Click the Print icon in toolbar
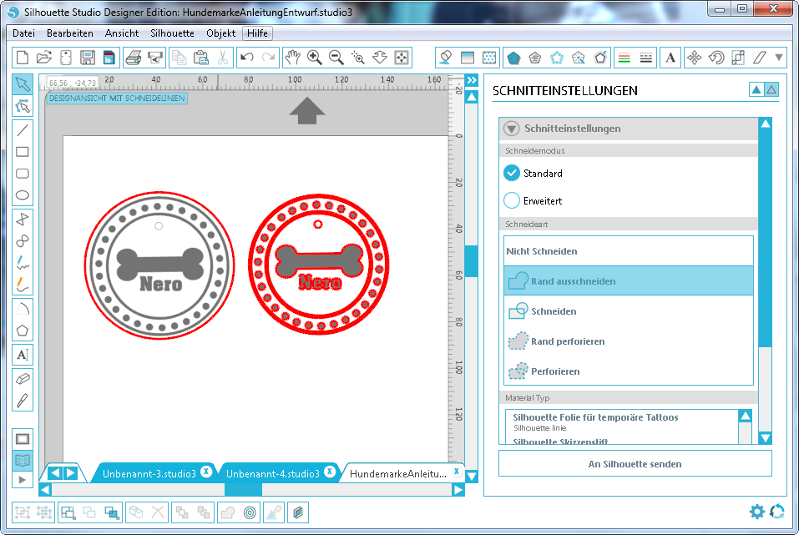 point(133,58)
